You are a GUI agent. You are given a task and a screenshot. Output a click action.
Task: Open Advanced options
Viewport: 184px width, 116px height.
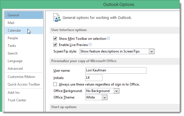24,69
